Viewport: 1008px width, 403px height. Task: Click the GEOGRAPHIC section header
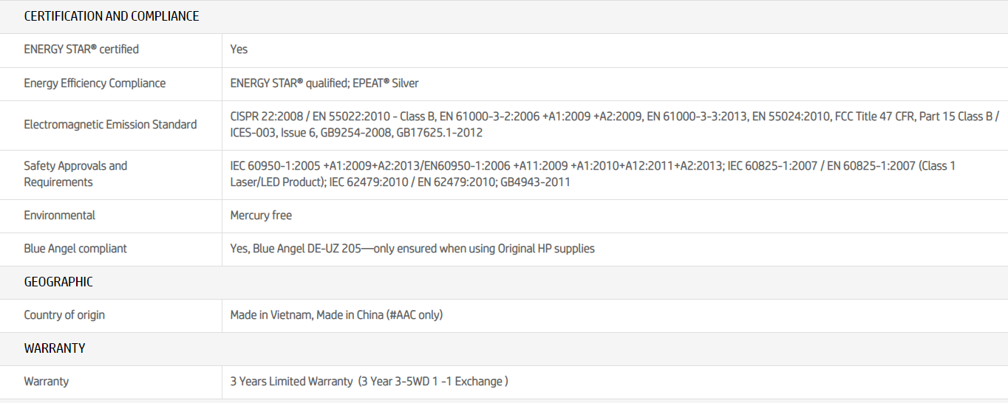click(58, 282)
